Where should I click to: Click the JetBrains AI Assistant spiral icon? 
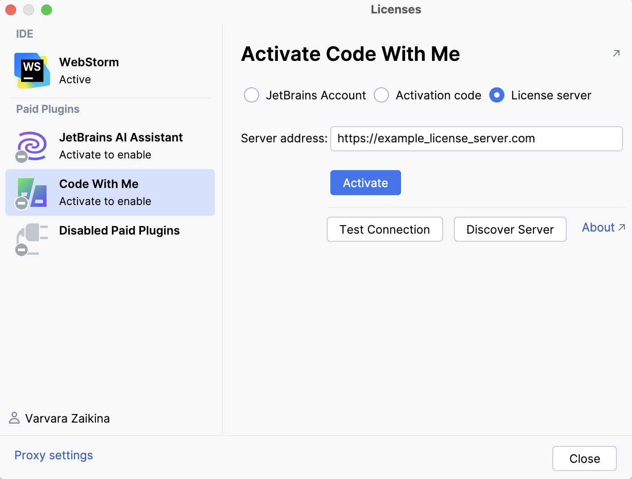tap(32, 145)
